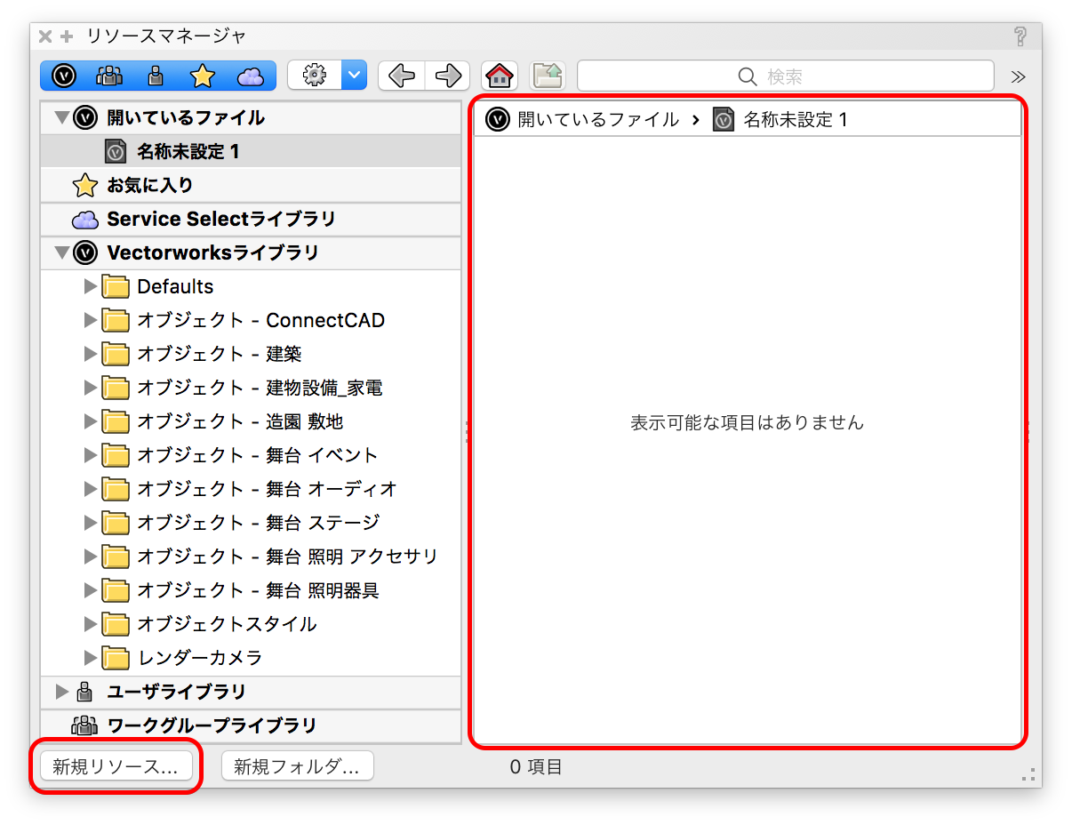Expand the オブジェクト - ConnectCAD folder
Screen dimensions: 1072x825
click(x=90, y=320)
